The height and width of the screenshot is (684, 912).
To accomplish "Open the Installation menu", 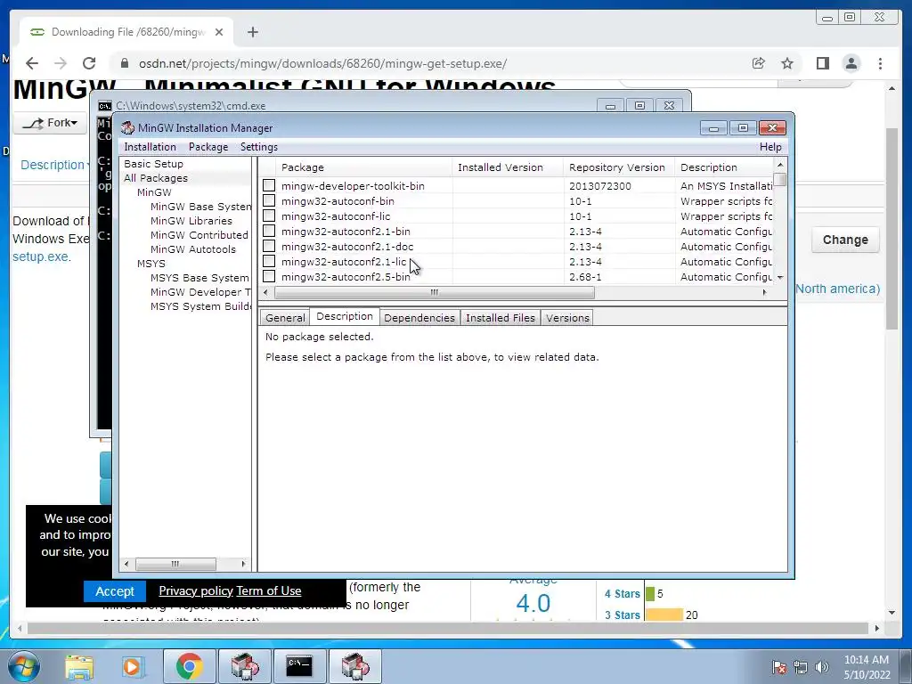I will pyautogui.click(x=150, y=147).
